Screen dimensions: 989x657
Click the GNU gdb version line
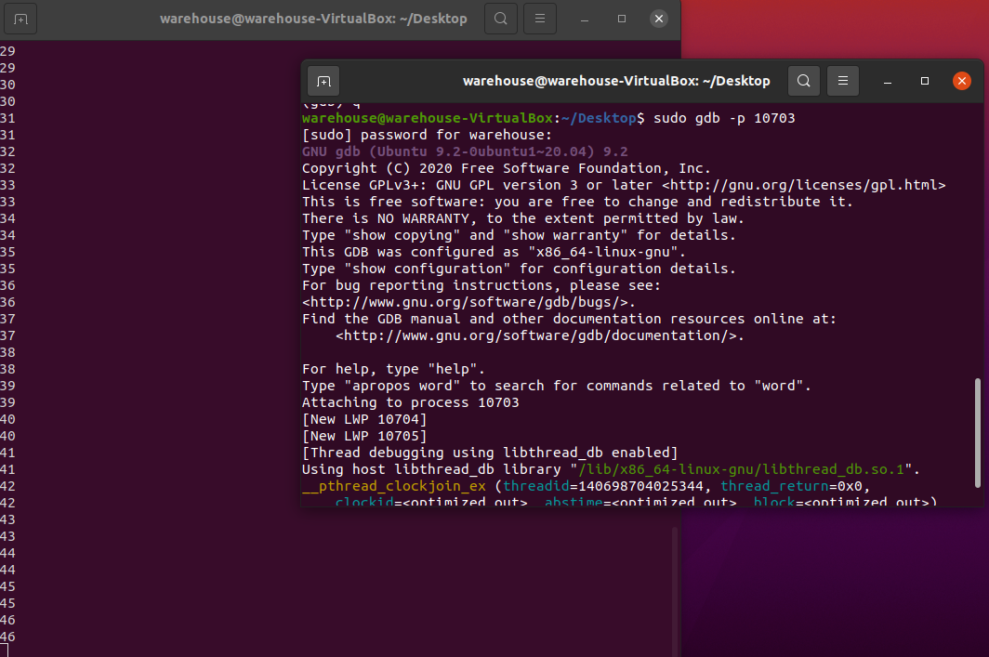(465, 151)
